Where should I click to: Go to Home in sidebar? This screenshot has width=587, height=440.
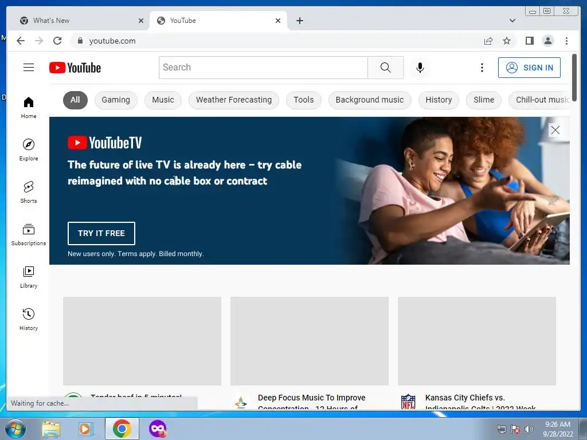pos(29,108)
